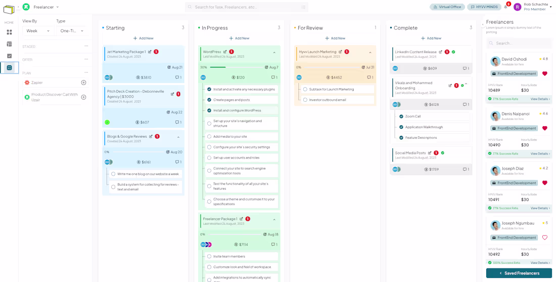Click the notification bell icon
Image resolution: width=556 pixels, height=282 pixels.
[x=505, y=7]
